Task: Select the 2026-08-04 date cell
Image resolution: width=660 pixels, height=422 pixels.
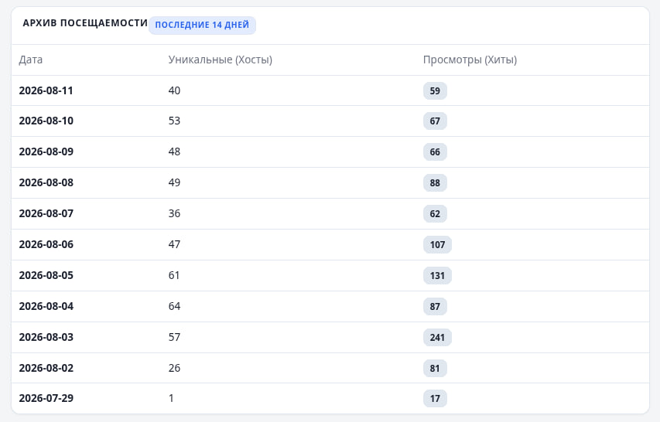Action: (x=46, y=306)
